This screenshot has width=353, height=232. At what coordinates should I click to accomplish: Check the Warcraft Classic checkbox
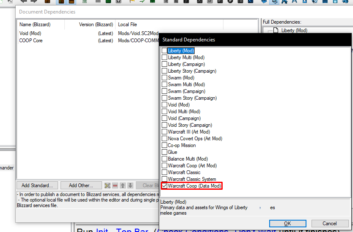164,172
